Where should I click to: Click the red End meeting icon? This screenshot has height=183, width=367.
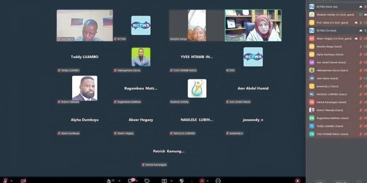(x=298, y=181)
